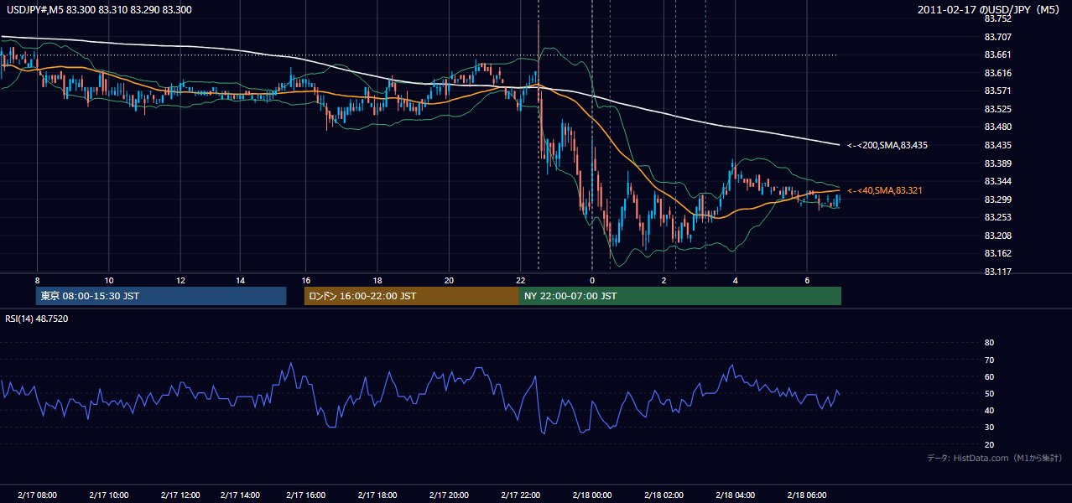The image size is (1072, 503).
Task: Click the bottom date label 2/17 10:00
Action: click(x=109, y=495)
